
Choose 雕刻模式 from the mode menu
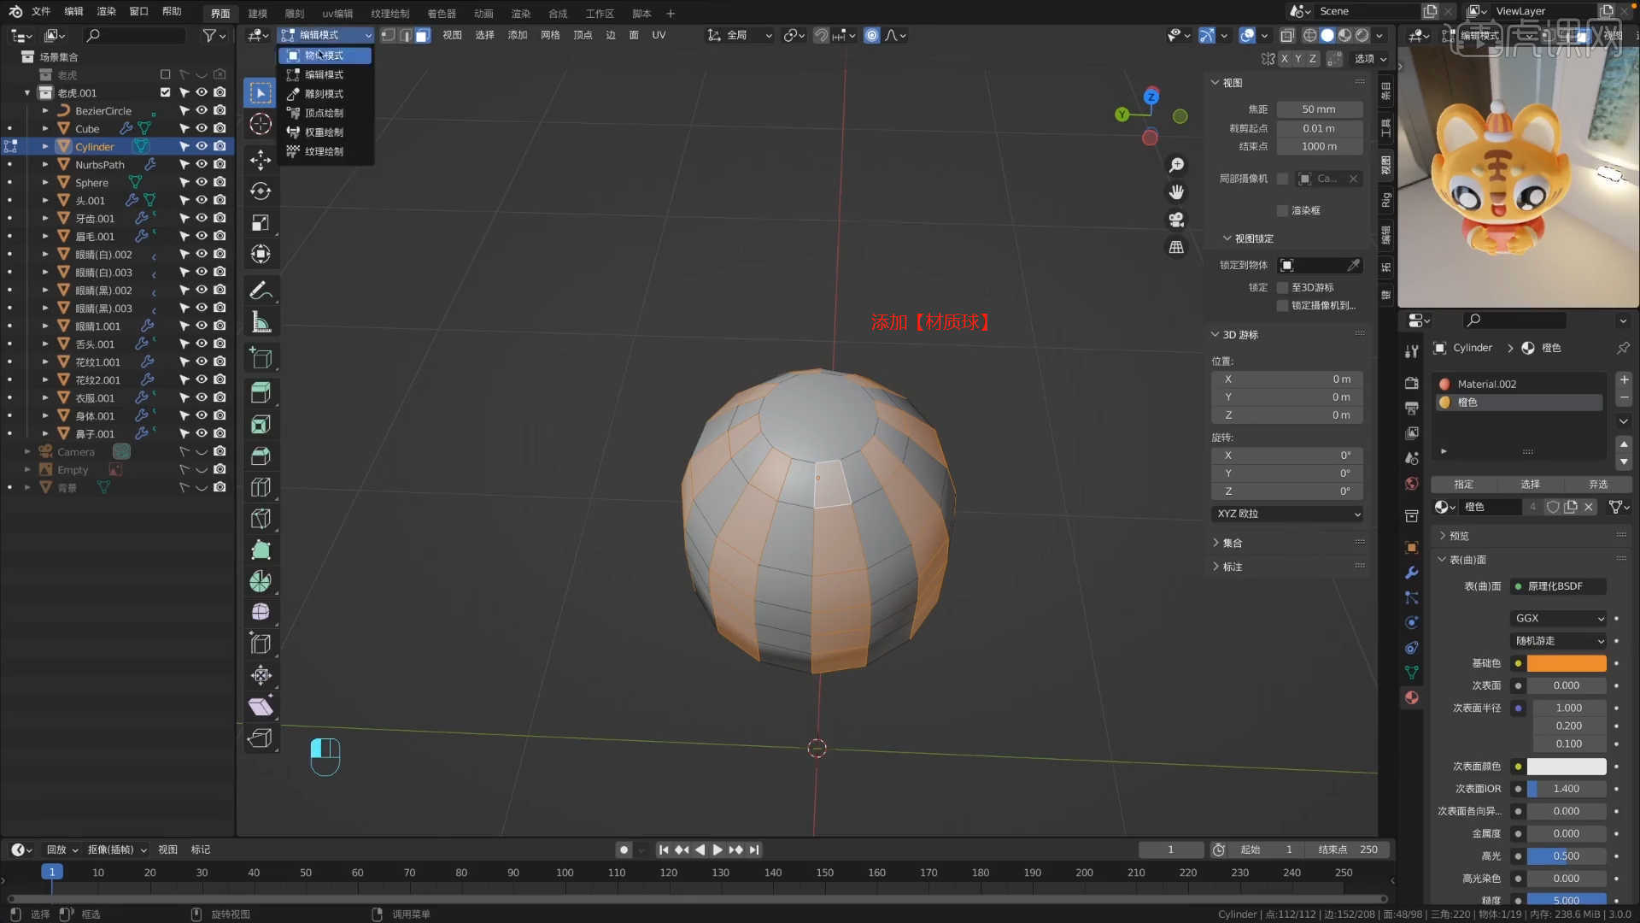(324, 94)
